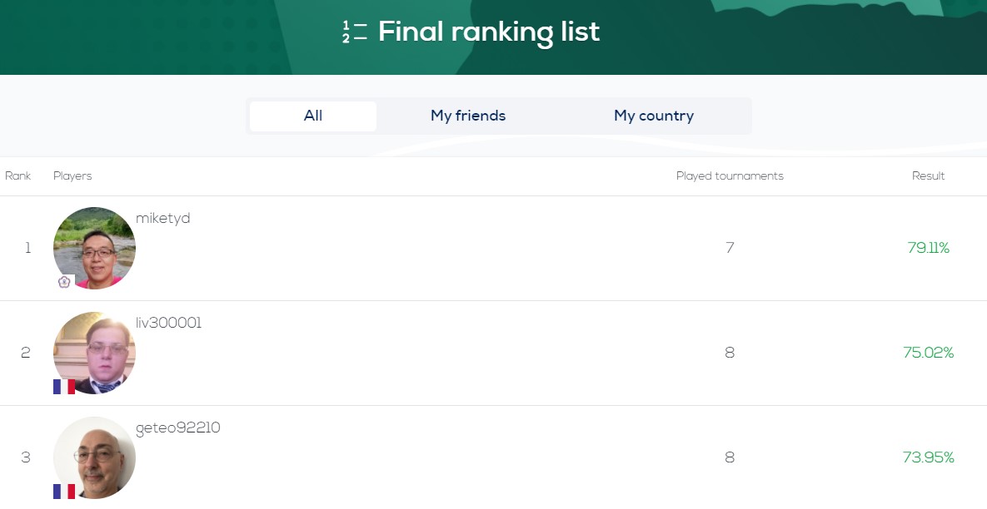The image size is (987, 509).
Task: Open the geteo92210 username link
Action: 178,428
